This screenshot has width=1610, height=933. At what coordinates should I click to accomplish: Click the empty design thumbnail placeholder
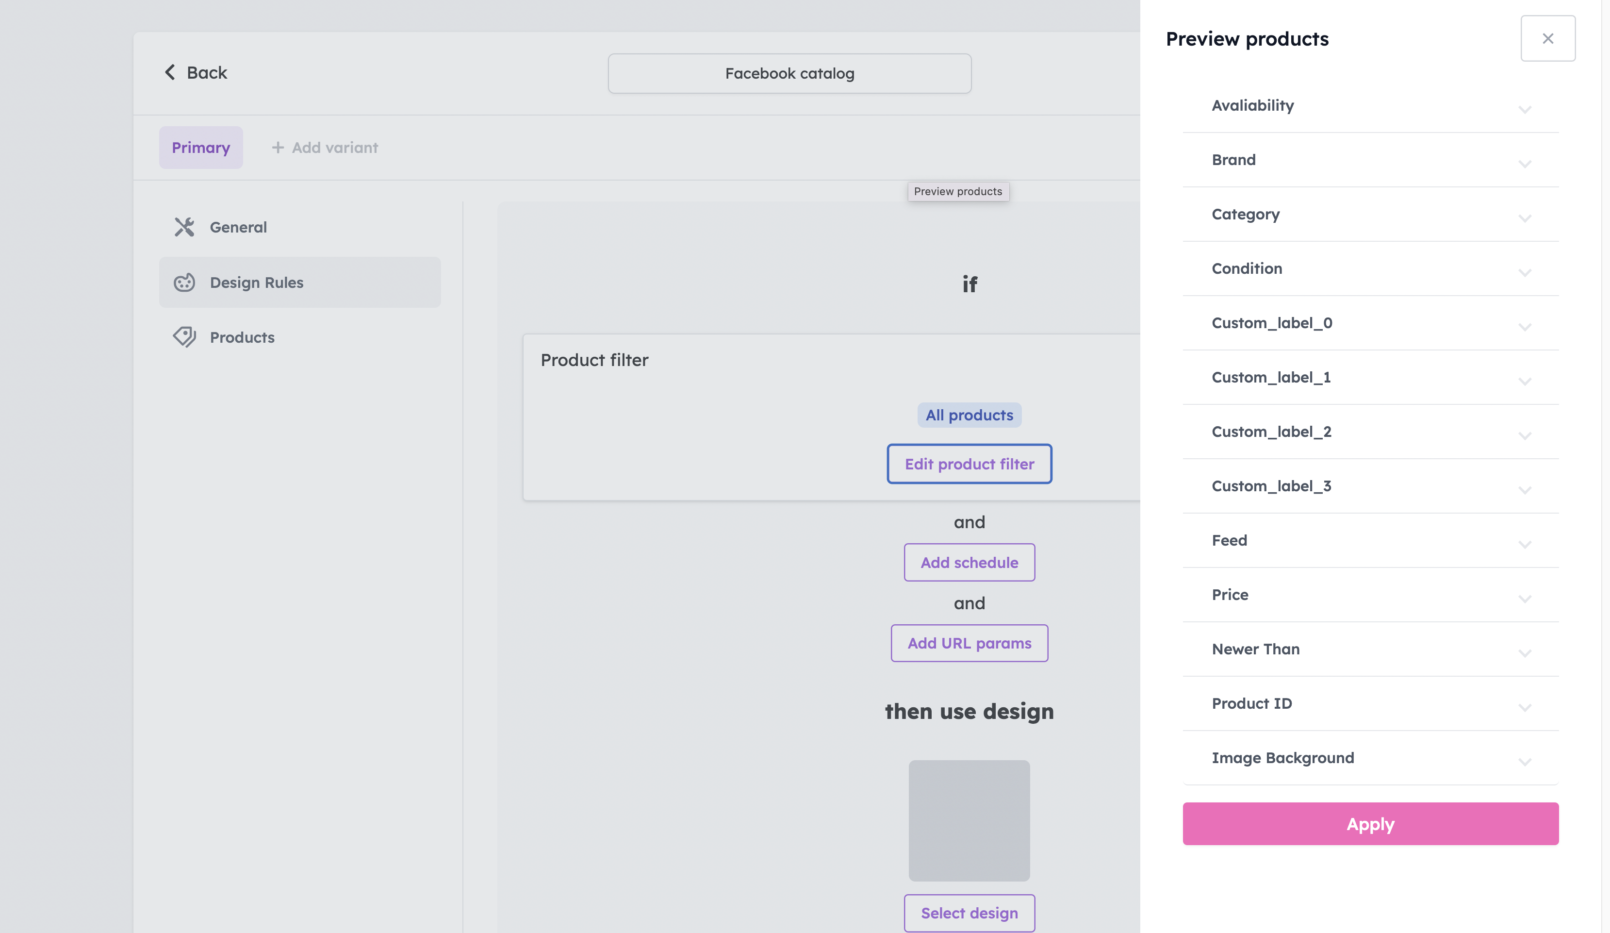969,820
